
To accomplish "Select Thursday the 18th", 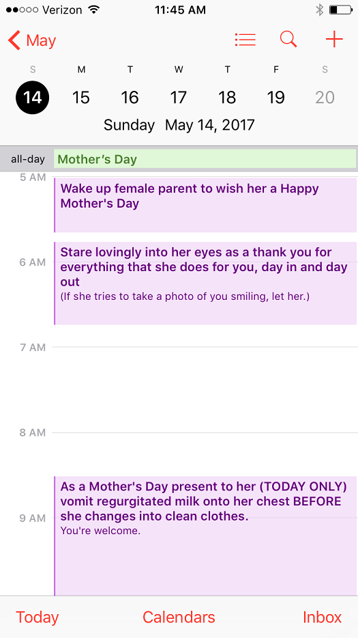I will point(227,98).
